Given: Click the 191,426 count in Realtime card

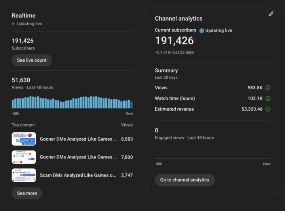Looking at the screenshot, I should (23, 41).
